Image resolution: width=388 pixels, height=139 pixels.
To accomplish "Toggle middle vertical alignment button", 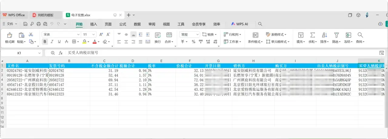I will 126,35.
